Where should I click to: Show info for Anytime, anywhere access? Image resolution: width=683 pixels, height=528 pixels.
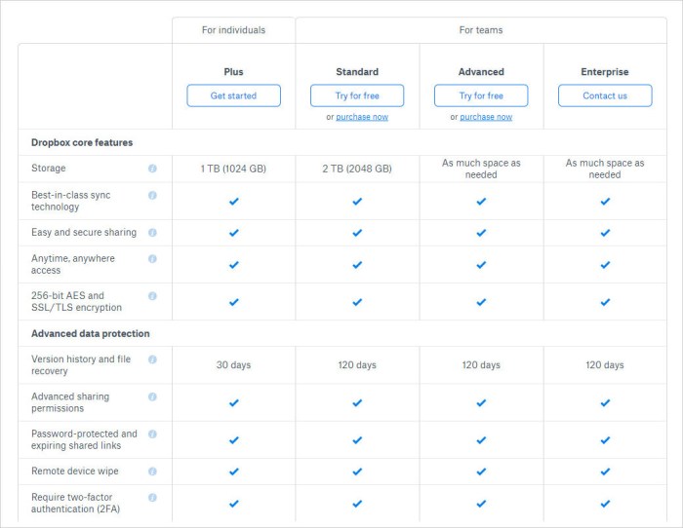[x=152, y=259]
